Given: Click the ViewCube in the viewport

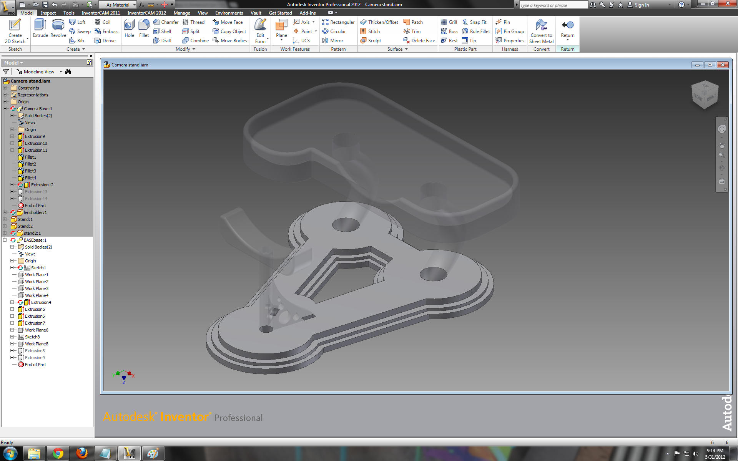Looking at the screenshot, I should pyautogui.click(x=705, y=95).
